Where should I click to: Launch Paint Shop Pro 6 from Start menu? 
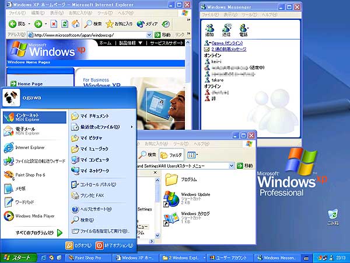34,175
